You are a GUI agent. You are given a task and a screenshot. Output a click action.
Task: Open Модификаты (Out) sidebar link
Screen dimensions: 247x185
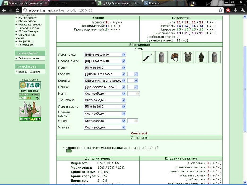pyautogui.click(x=30, y=25)
